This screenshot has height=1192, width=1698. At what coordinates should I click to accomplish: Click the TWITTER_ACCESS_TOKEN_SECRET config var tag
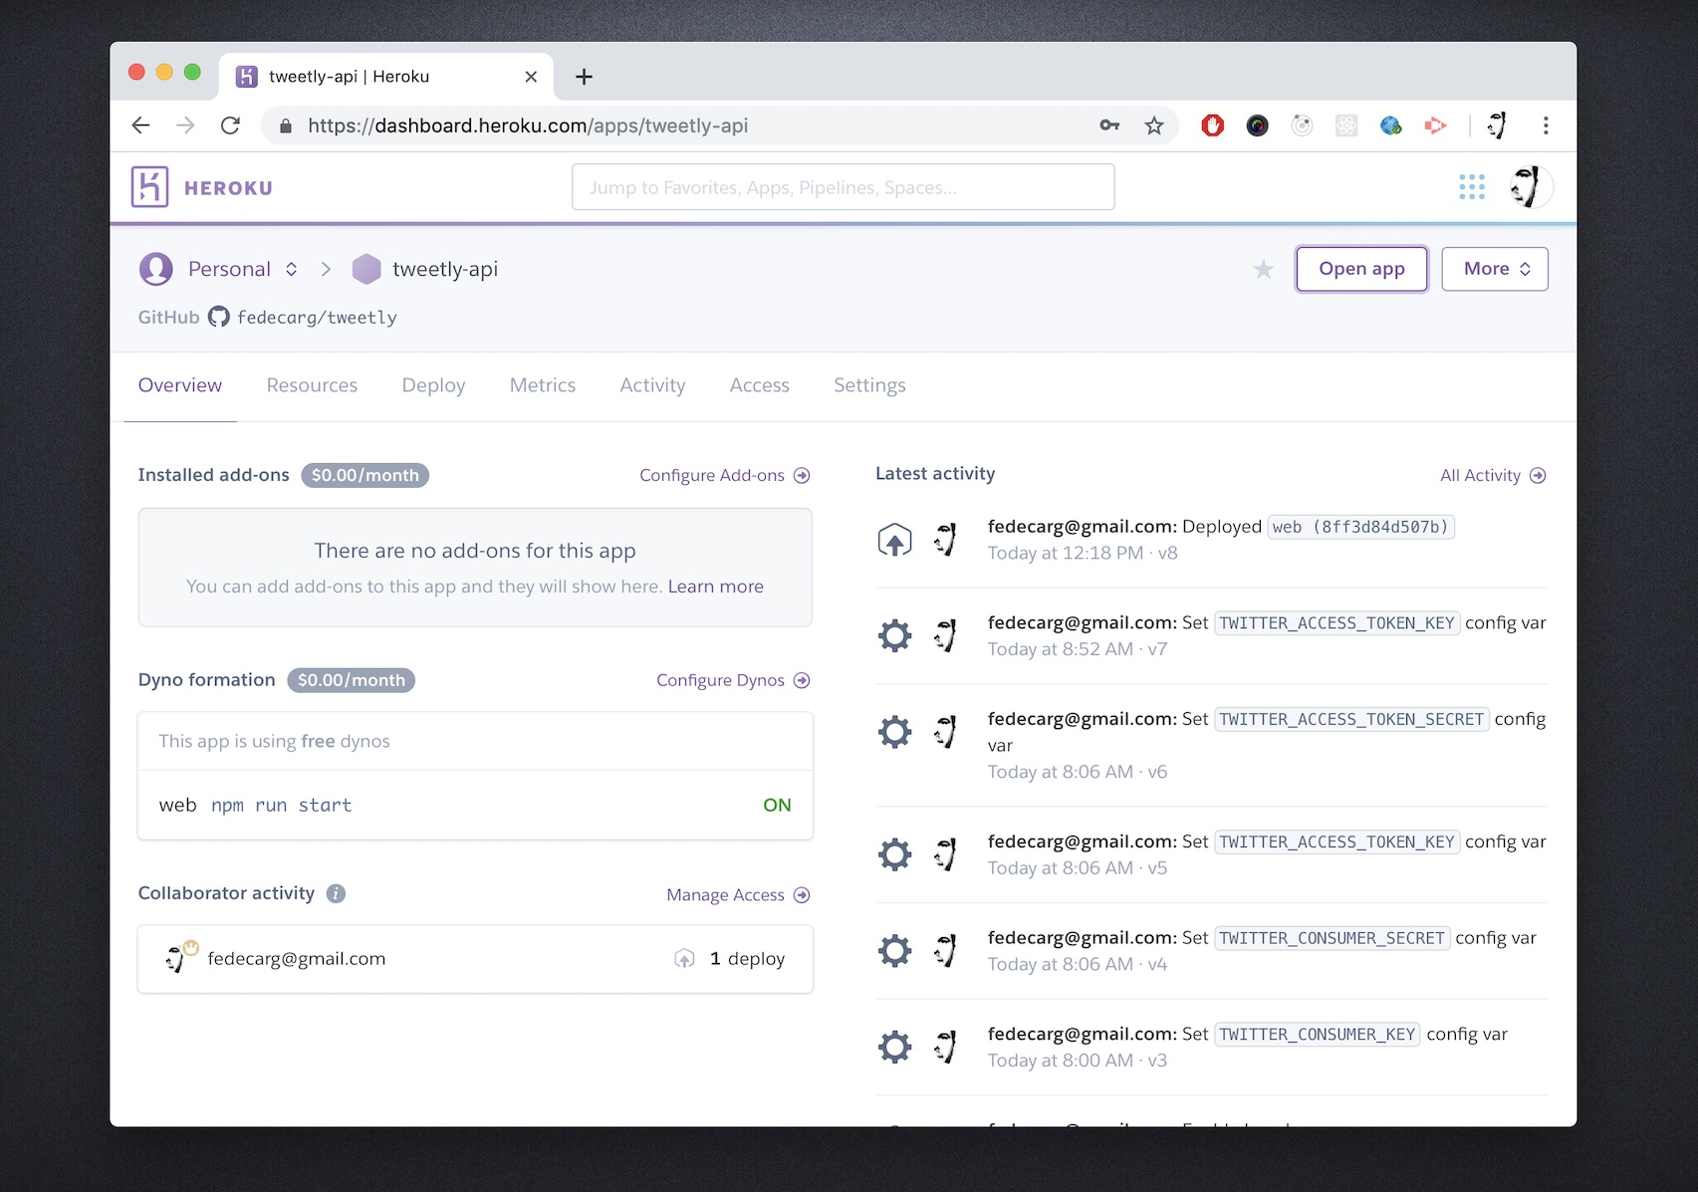(1351, 719)
